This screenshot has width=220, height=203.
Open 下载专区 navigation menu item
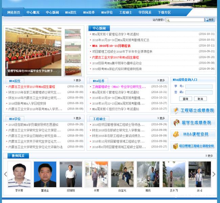pos(164,13)
